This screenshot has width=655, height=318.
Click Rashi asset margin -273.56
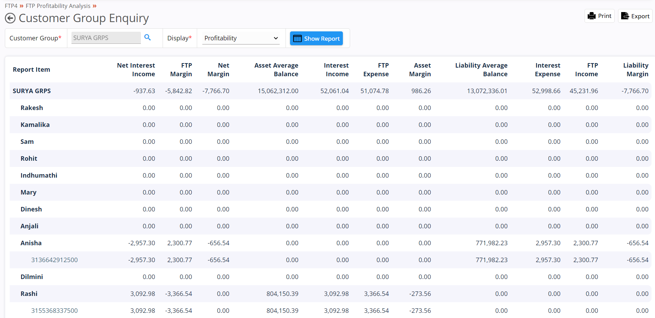[420, 294]
